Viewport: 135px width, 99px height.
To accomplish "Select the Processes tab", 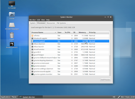I will coord(41,23).
